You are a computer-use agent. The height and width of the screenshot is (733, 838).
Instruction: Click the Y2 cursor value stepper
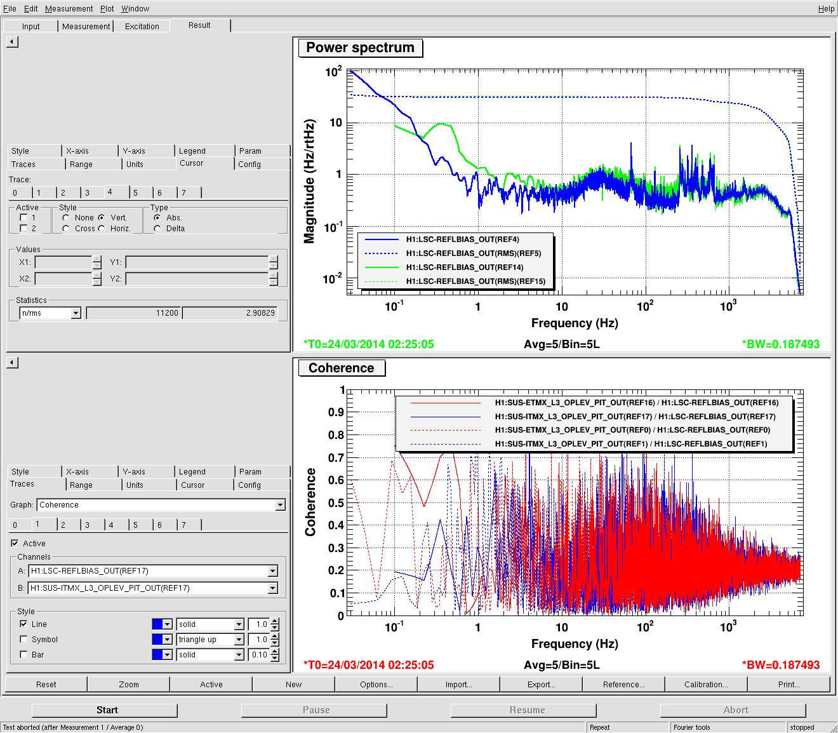(274, 279)
